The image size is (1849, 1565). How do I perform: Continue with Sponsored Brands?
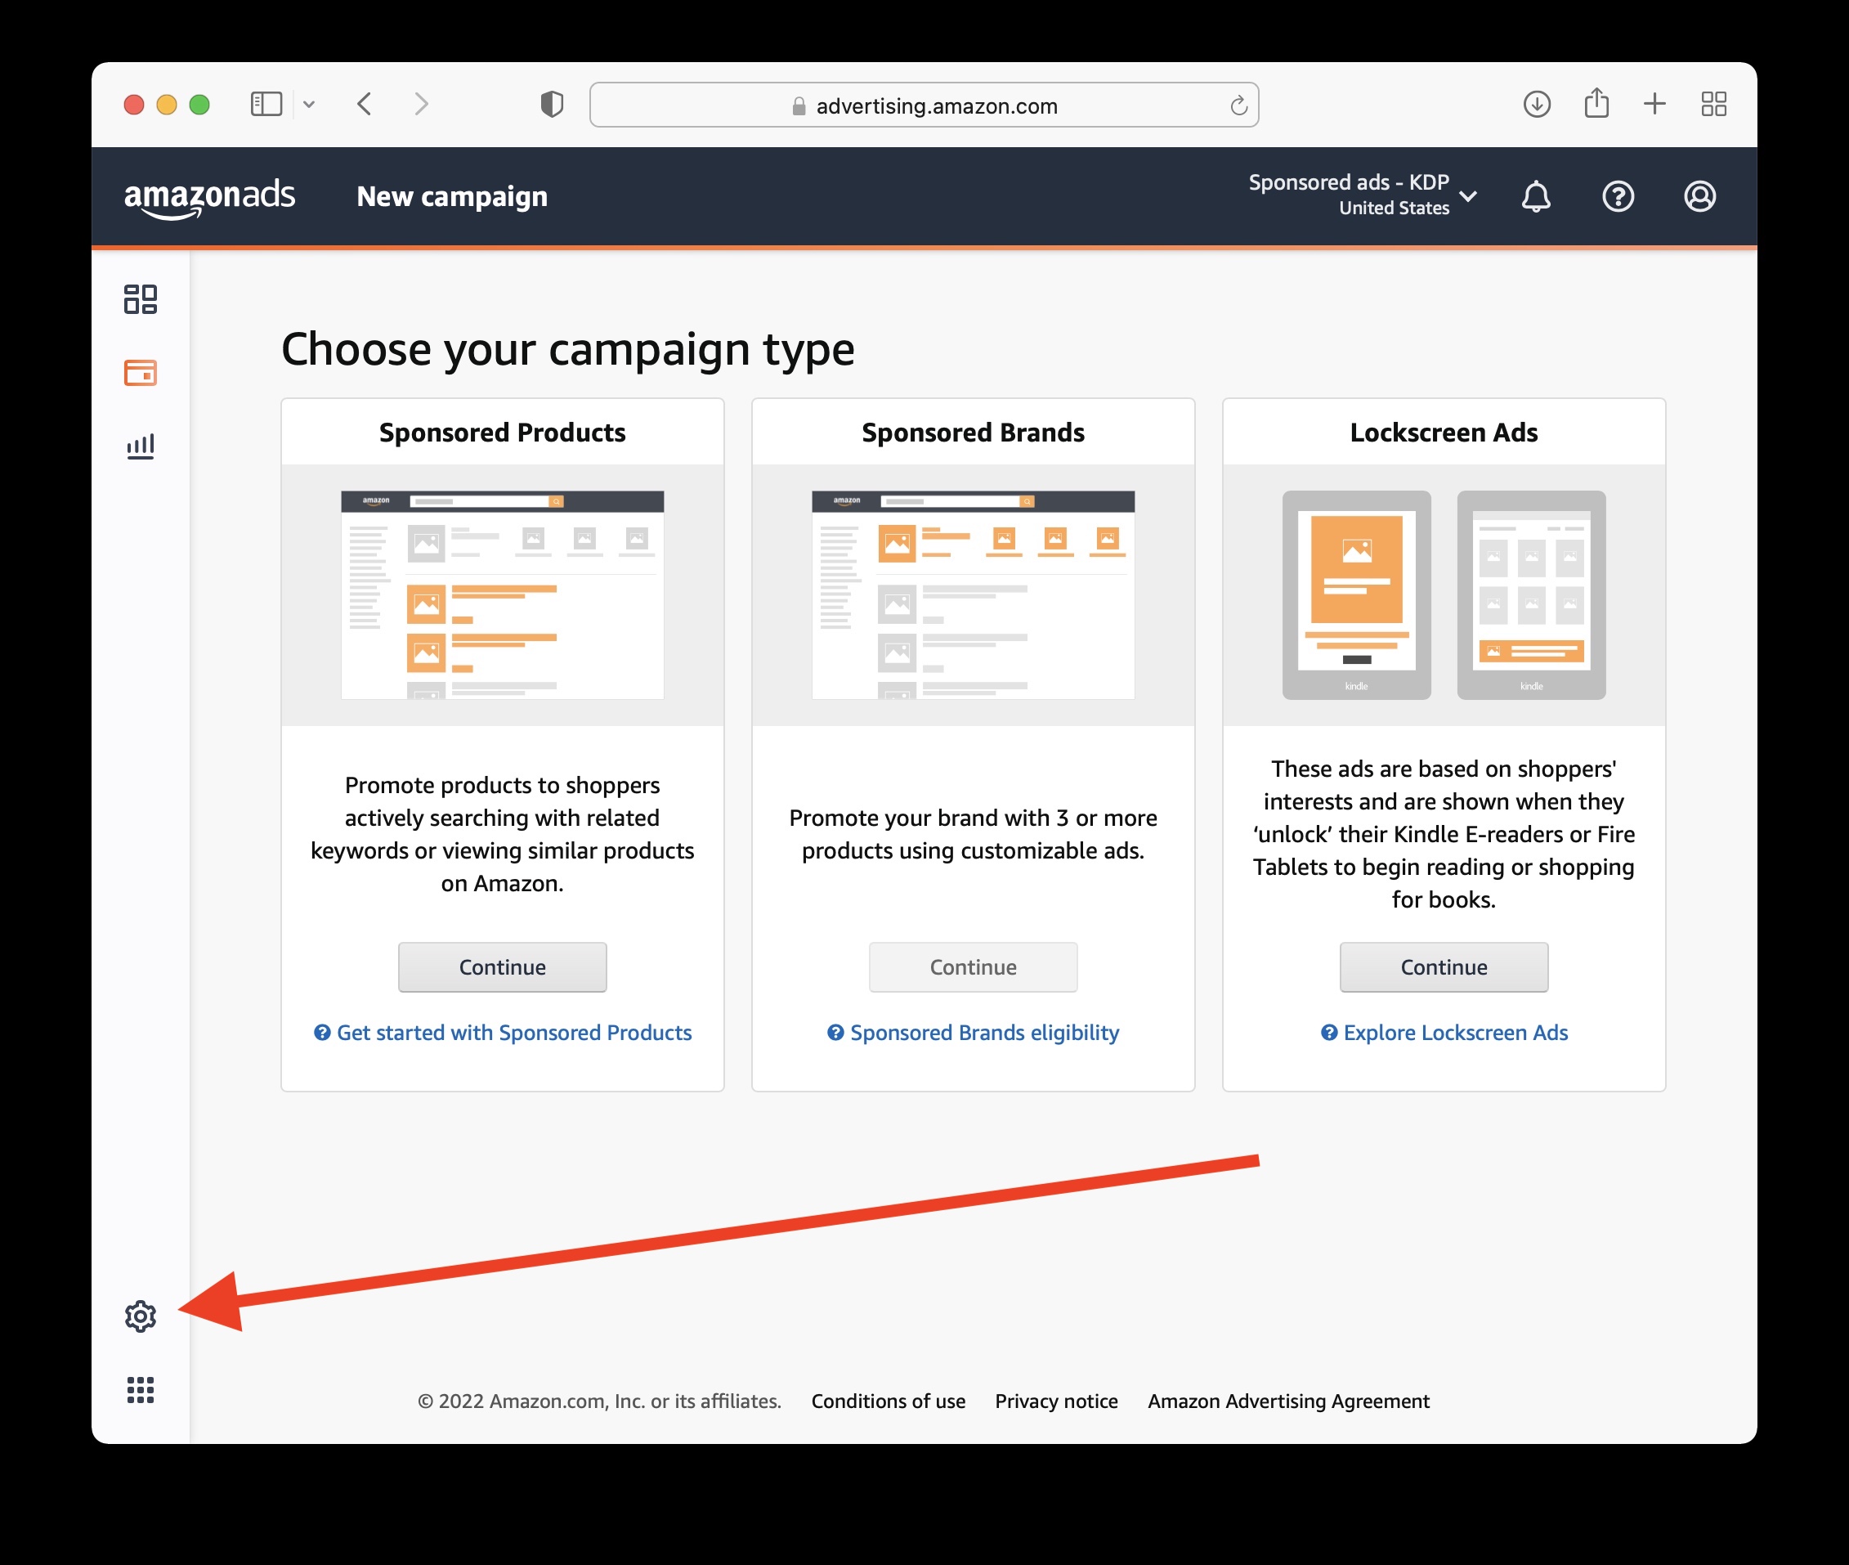(x=973, y=967)
